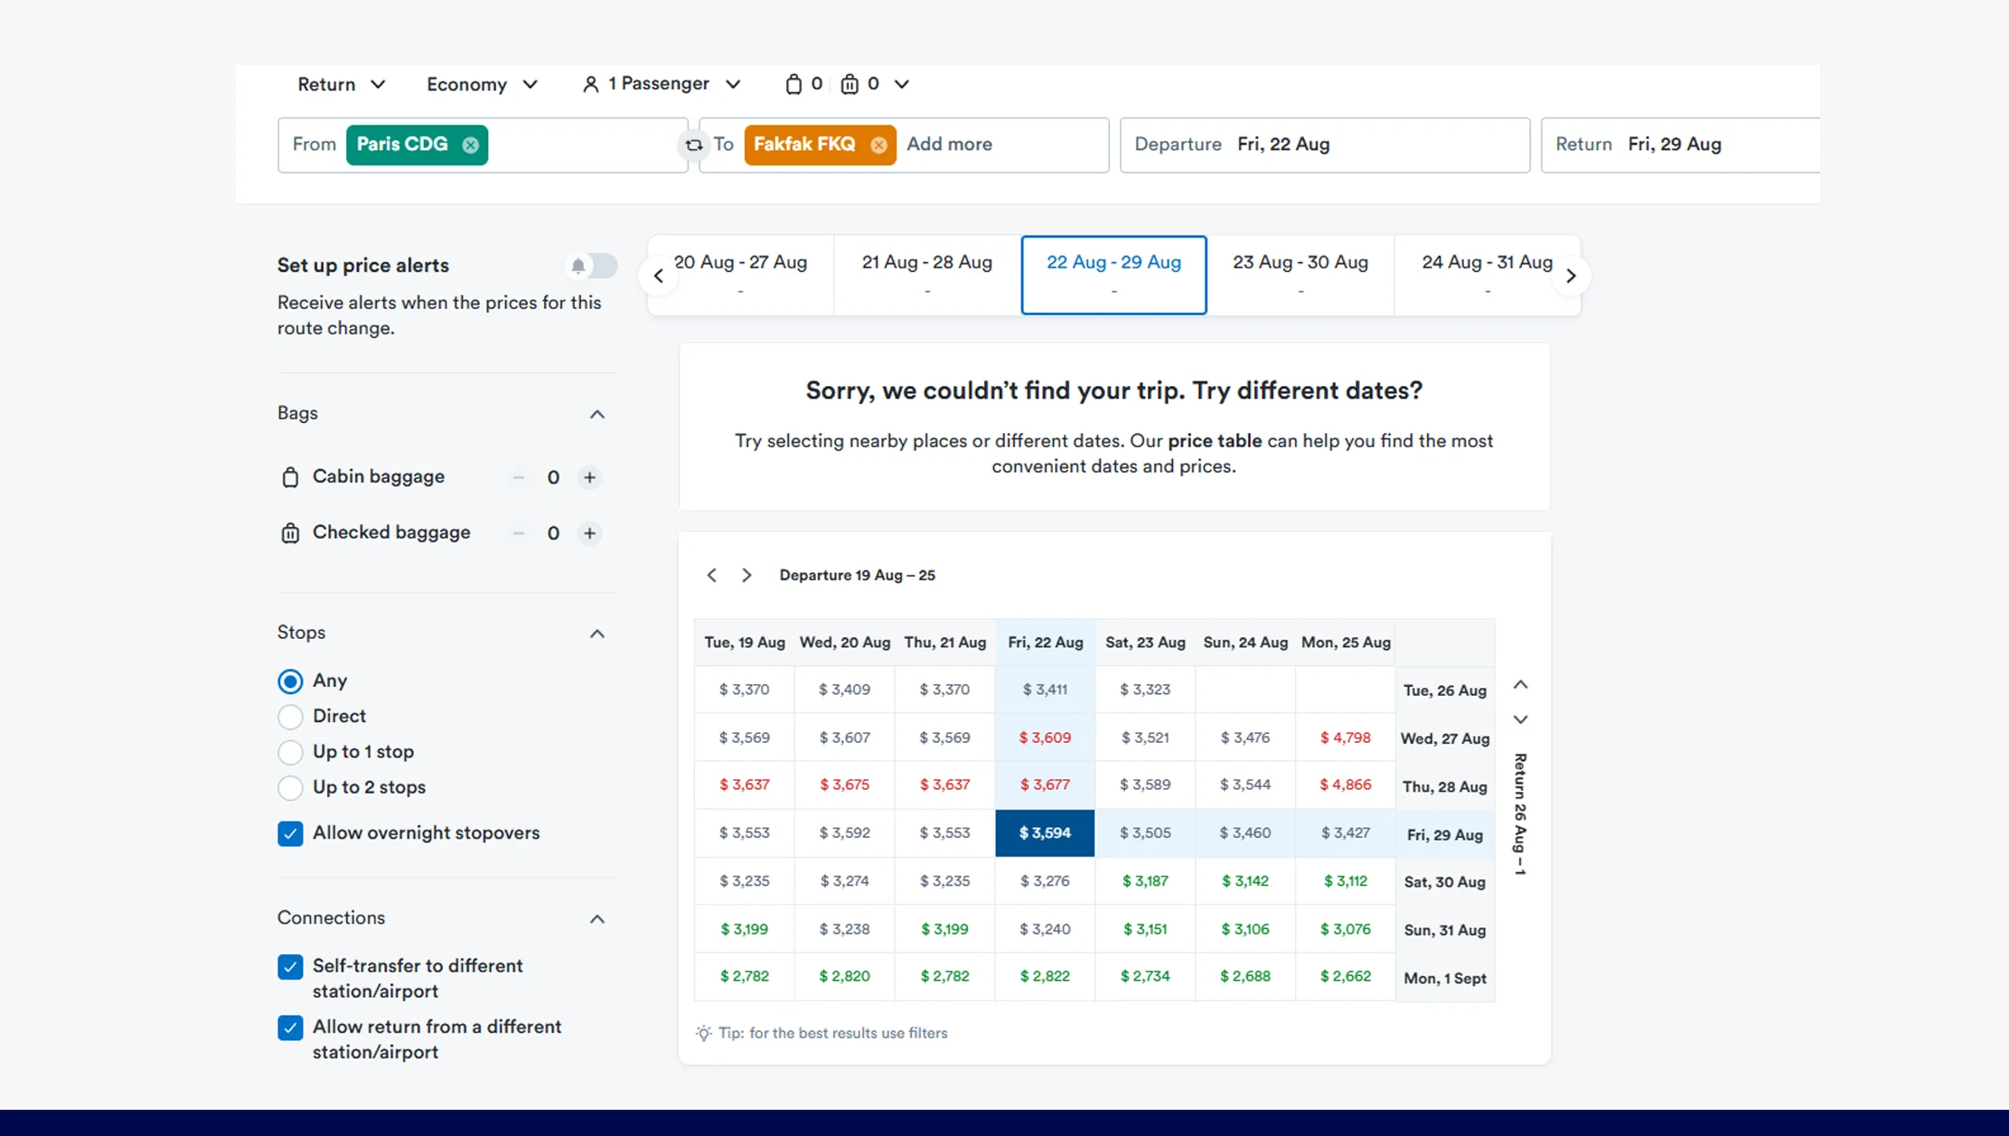The width and height of the screenshot is (2009, 1136).
Task: Click the lightbulb tip icon below the table
Action: click(x=703, y=1033)
